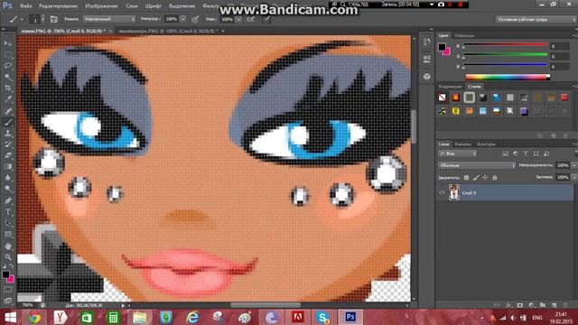The image size is (578, 325).
Task: Open the Properties panel icon
Action: click(x=427, y=59)
